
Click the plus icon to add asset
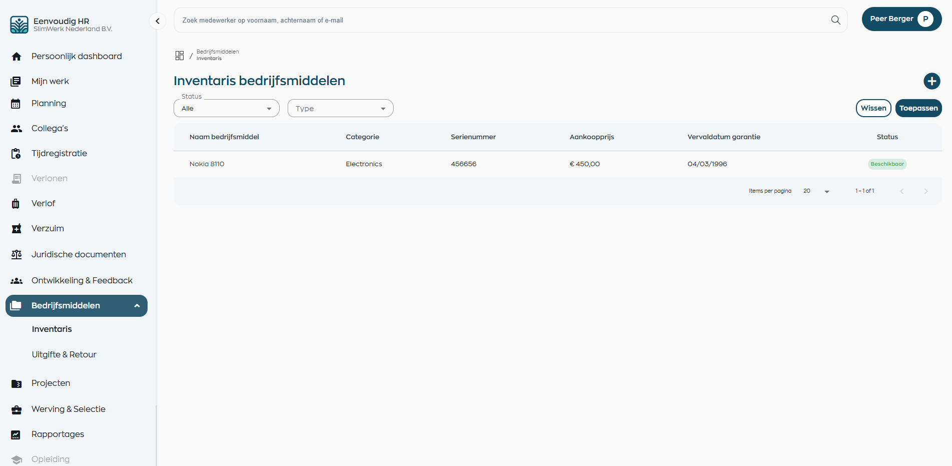pos(931,81)
